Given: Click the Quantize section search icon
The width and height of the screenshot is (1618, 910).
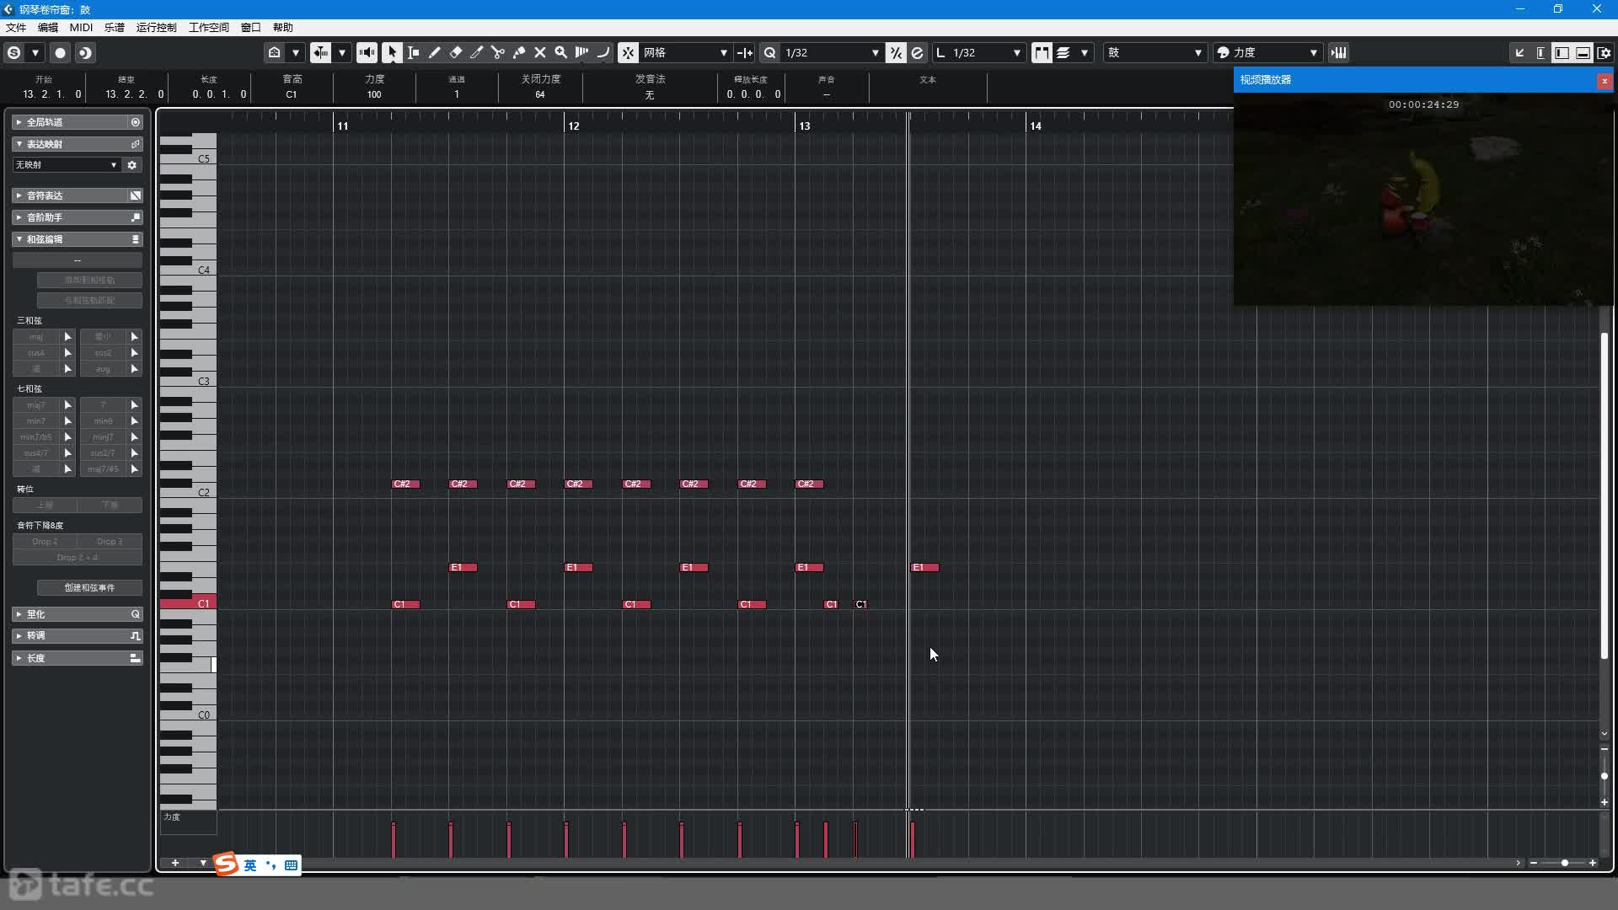Looking at the screenshot, I should [135, 614].
